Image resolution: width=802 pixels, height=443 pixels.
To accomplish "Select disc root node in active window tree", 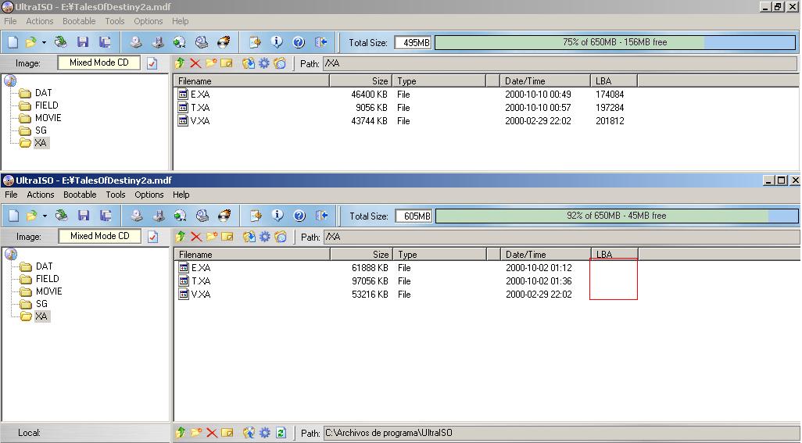I will tap(11, 254).
